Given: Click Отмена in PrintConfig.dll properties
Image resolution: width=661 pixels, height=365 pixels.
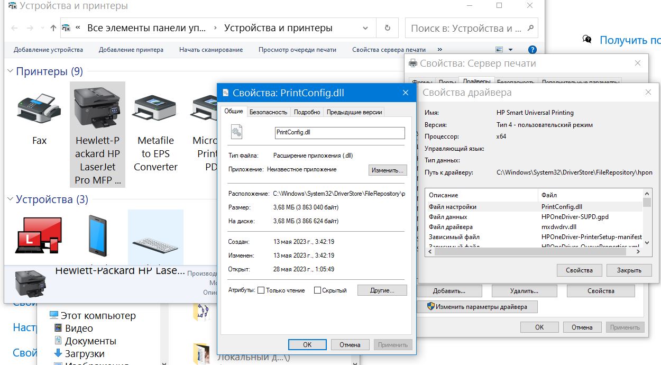Looking at the screenshot, I should 350,344.
